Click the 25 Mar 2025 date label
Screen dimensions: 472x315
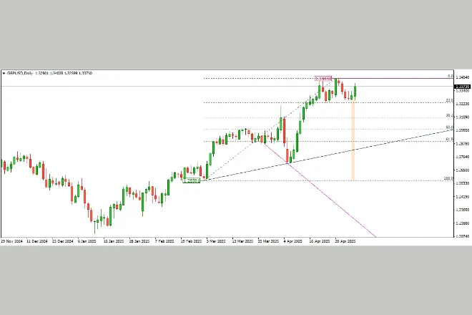[268, 241]
